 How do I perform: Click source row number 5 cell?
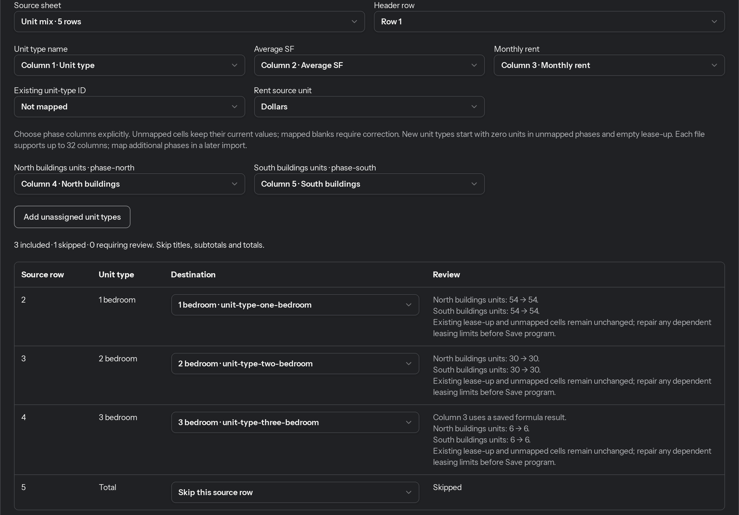tap(24, 487)
